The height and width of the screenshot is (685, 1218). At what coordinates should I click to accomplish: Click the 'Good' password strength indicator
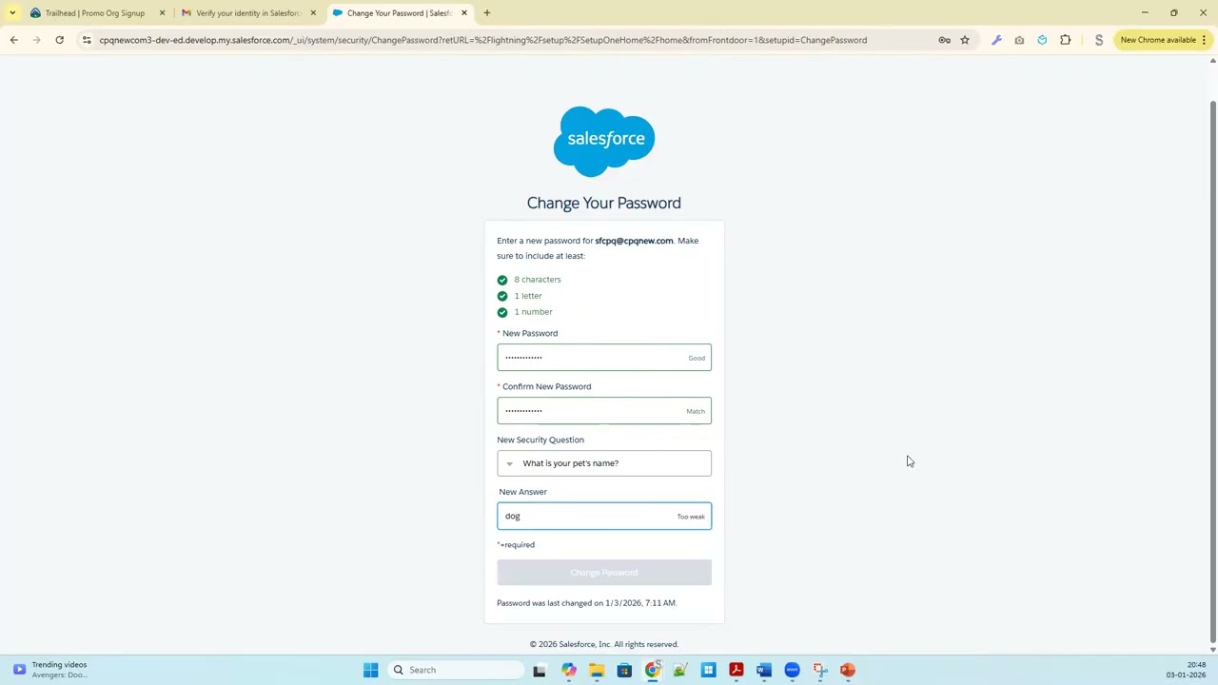point(697,359)
